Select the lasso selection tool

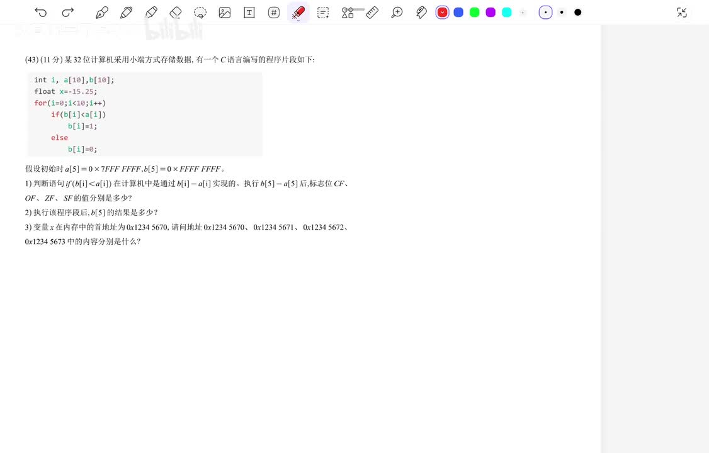pyautogui.click(x=200, y=12)
